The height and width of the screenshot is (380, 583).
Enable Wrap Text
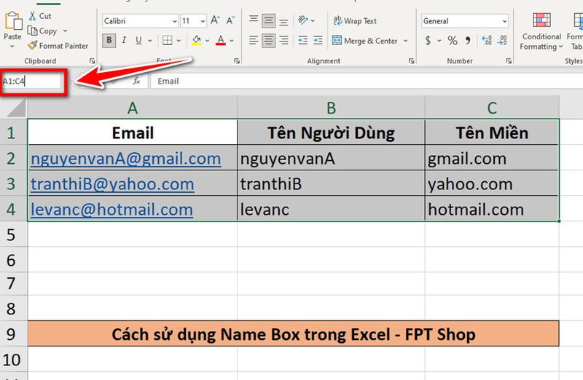(x=355, y=21)
